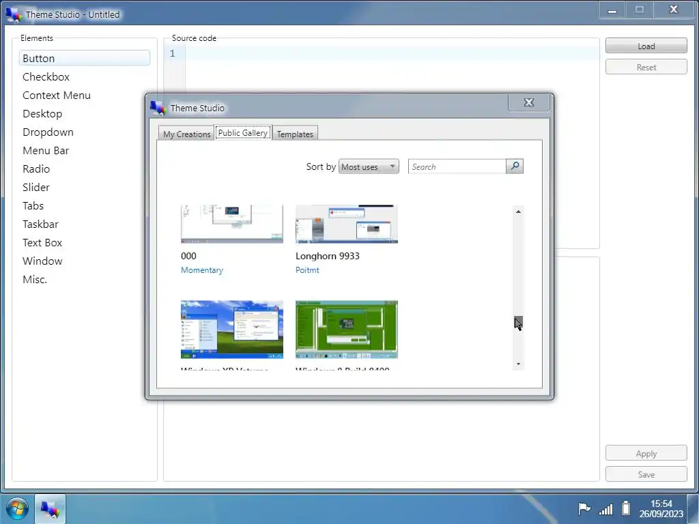Click the Momentary author link
The width and height of the screenshot is (699, 524).
pos(202,270)
